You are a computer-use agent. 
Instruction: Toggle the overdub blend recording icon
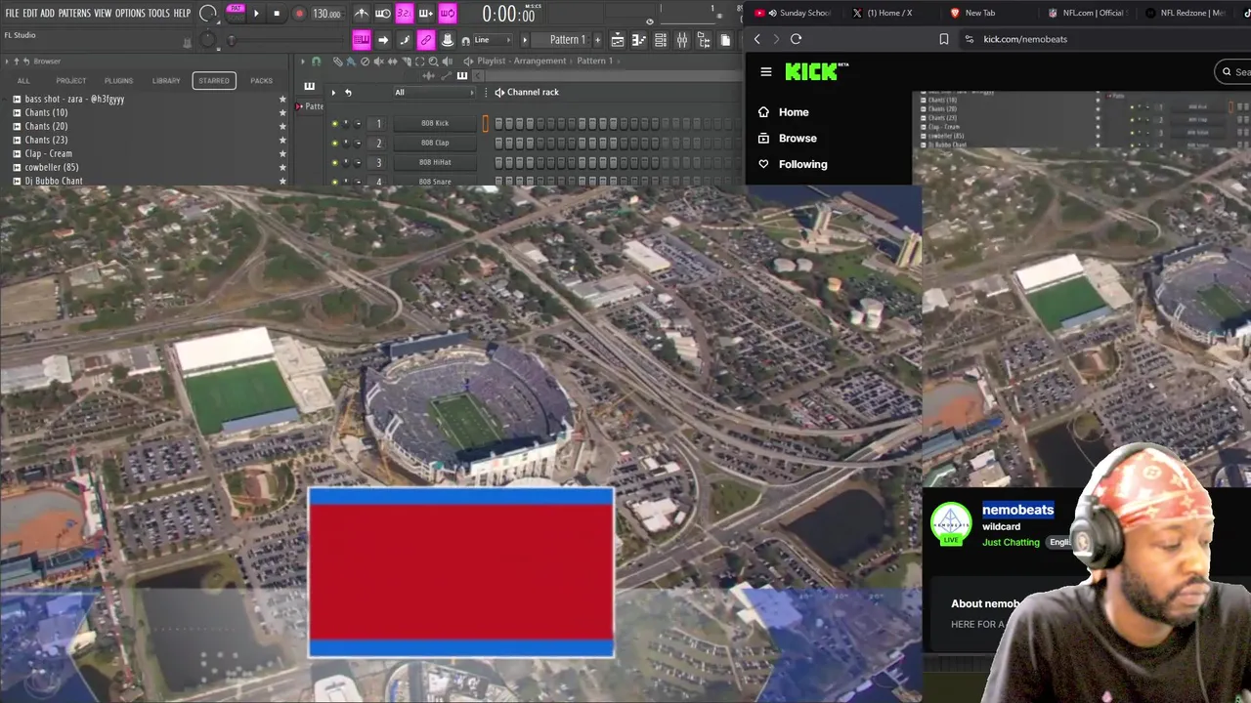click(426, 14)
